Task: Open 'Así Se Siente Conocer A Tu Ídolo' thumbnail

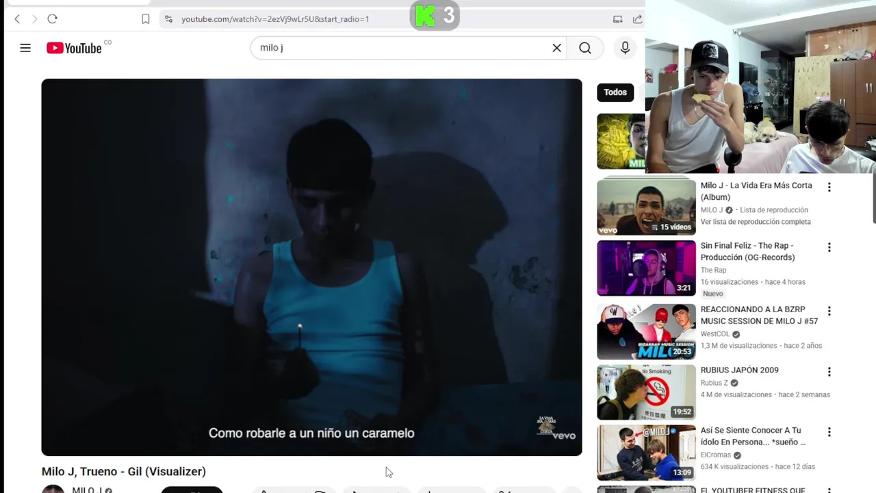Action: 646,453
